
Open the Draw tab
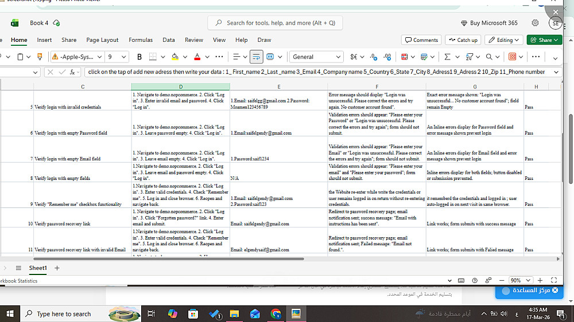[x=264, y=40]
